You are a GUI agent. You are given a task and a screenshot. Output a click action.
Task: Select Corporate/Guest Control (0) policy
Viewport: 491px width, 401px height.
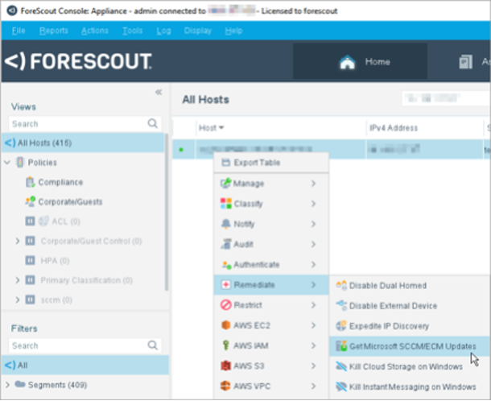91,242
